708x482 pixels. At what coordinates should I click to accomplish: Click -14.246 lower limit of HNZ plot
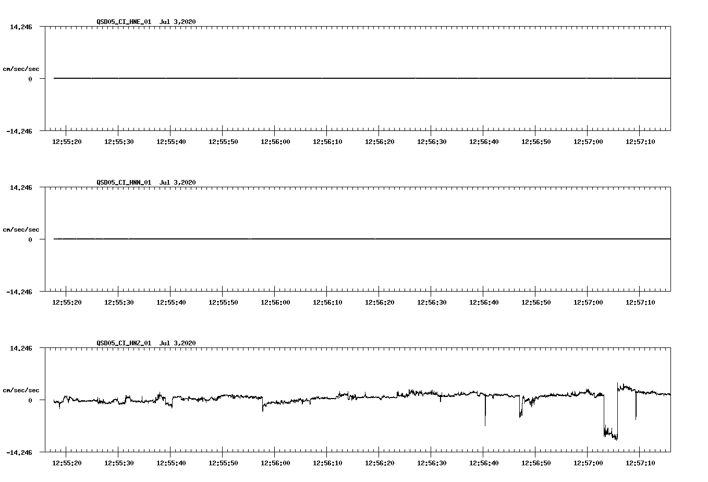[19, 453]
